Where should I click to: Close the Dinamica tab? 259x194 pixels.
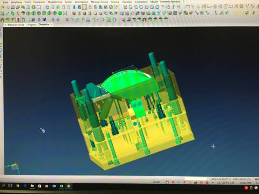[51, 24]
